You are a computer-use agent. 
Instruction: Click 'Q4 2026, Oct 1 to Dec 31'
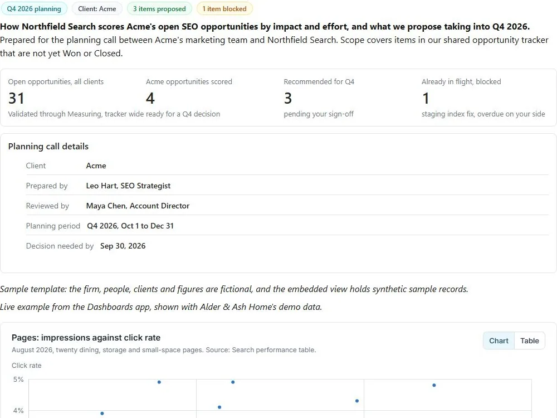click(x=130, y=226)
